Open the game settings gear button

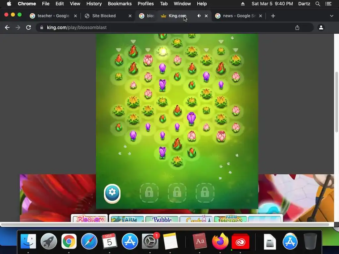click(112, 193)
